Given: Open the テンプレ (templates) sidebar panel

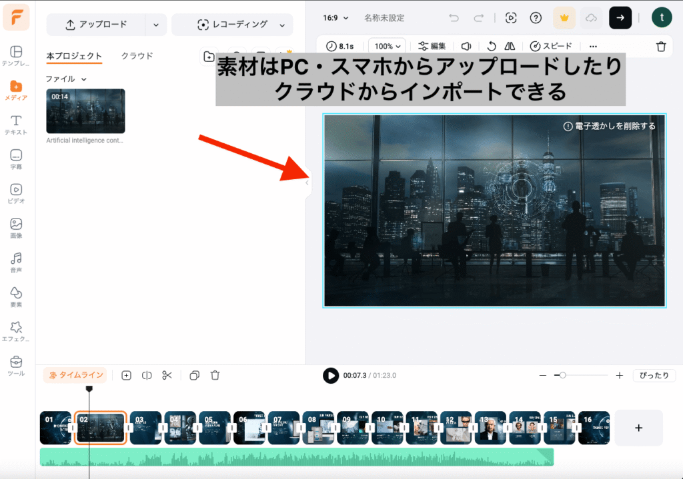Looking at the screenshot, I should (x=16, y=56).
